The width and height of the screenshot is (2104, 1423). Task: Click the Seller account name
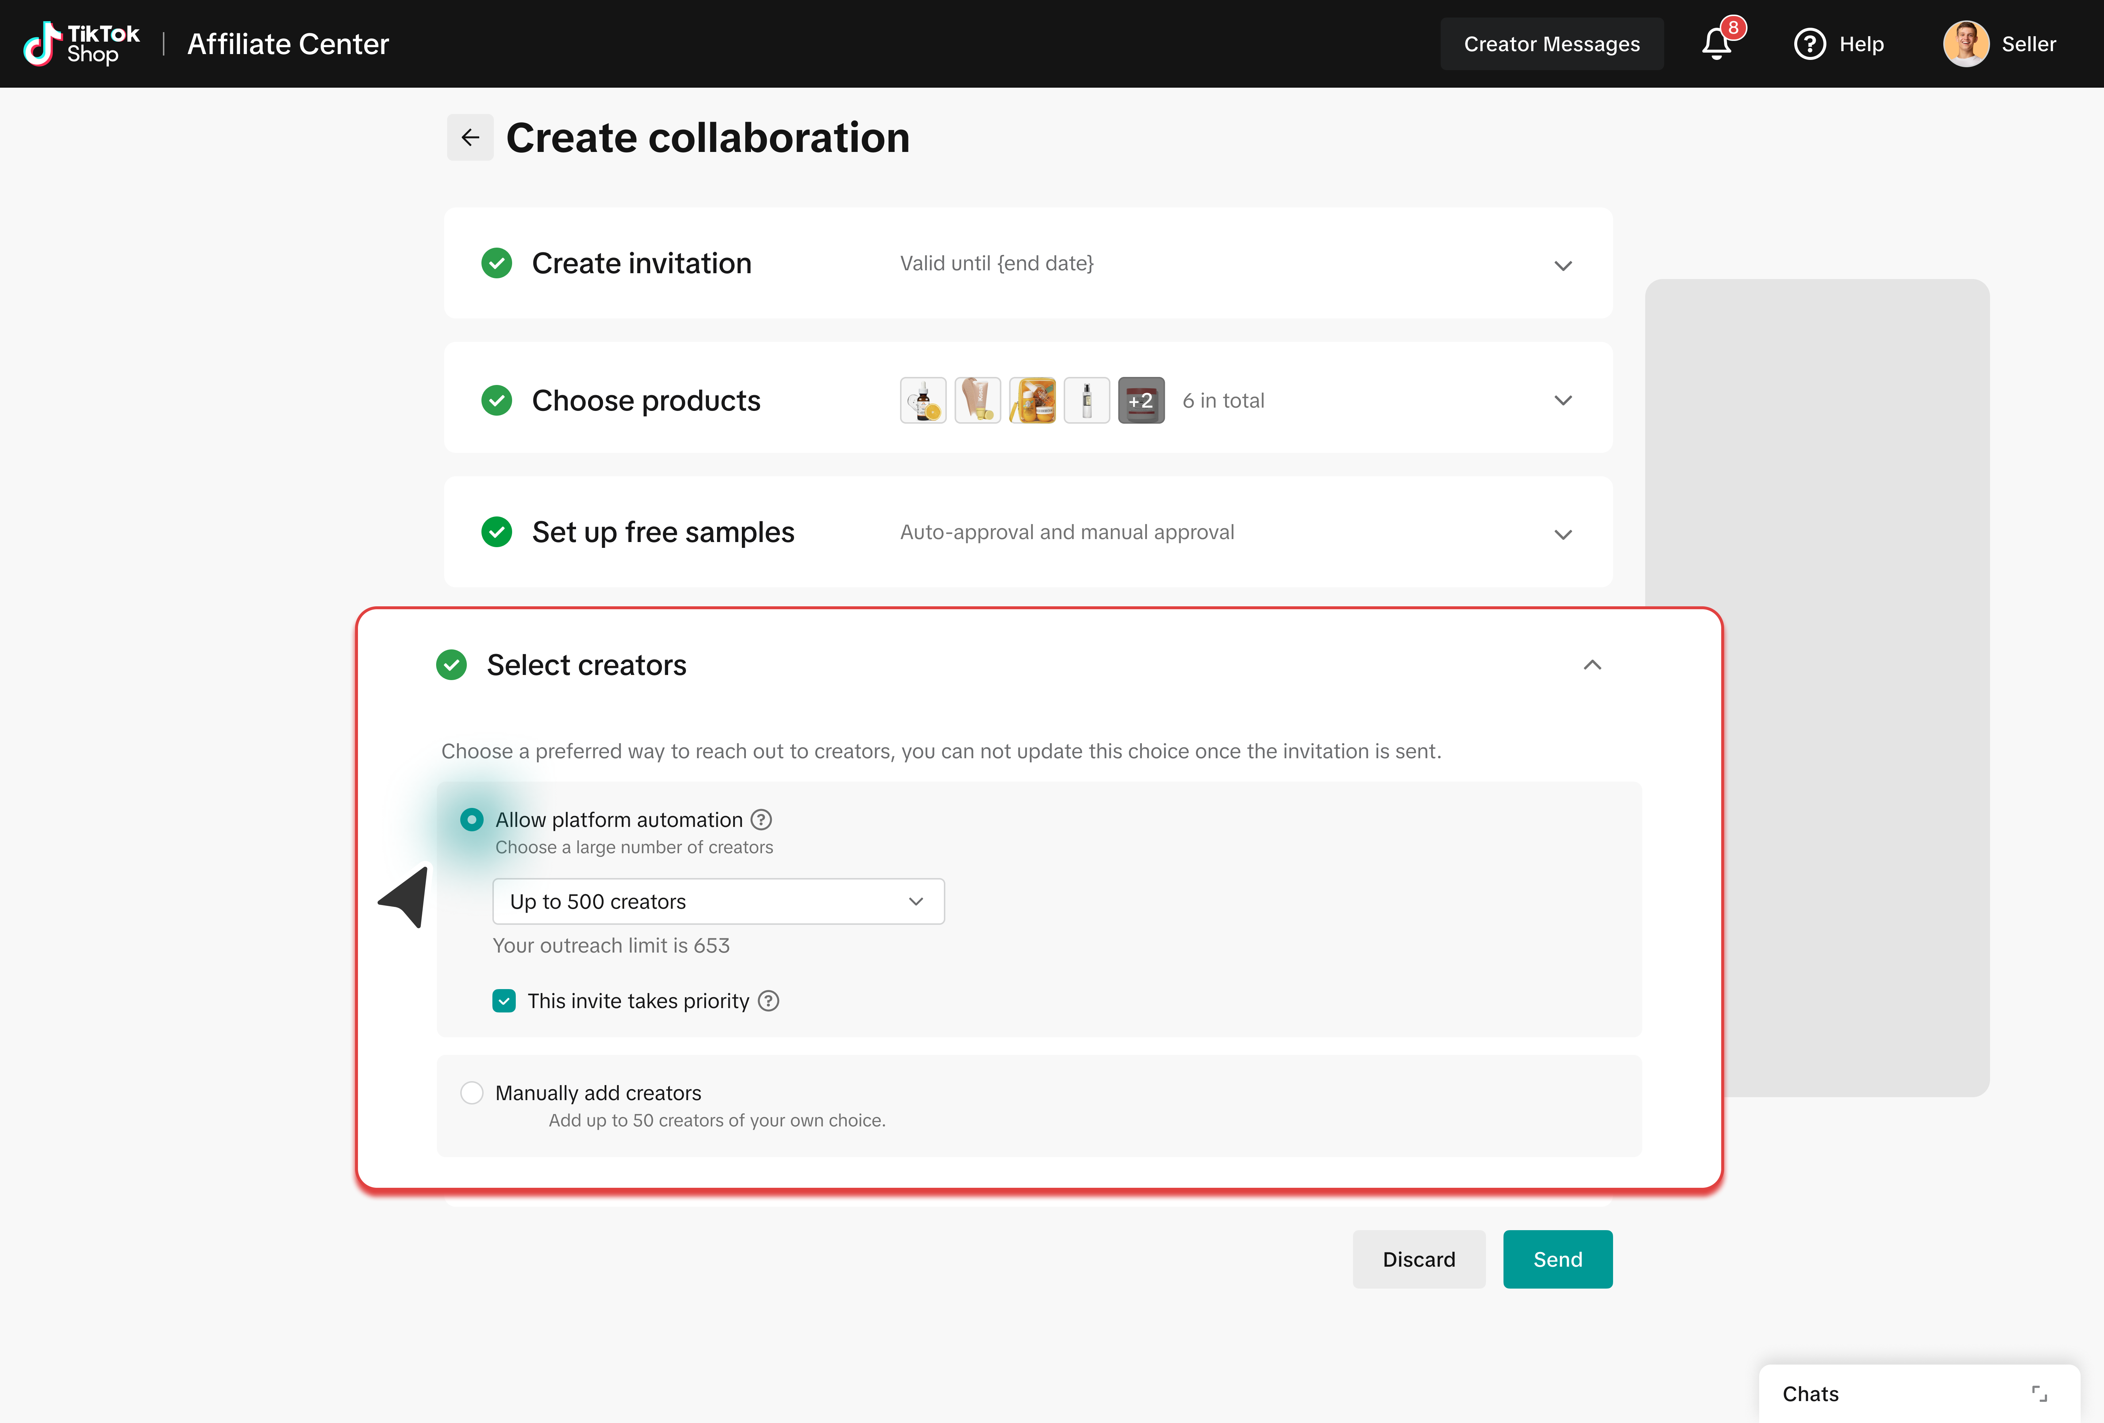[x=2028, y=44]
